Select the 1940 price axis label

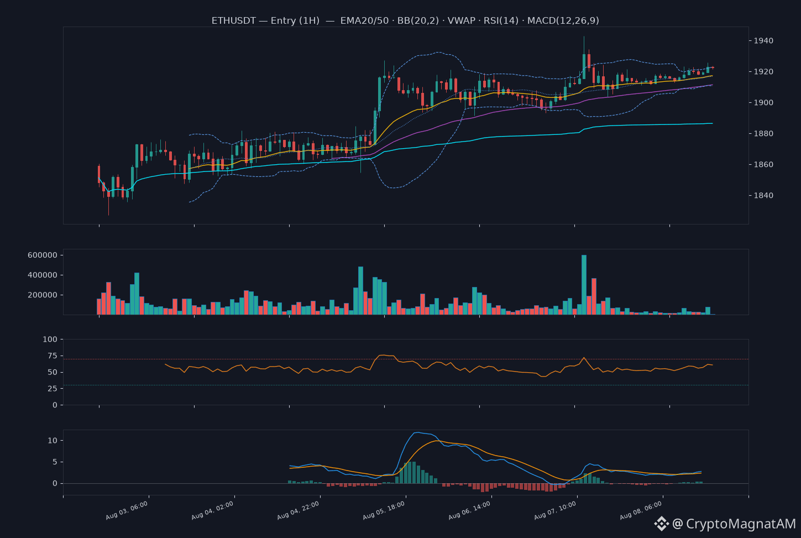[763, 41]
